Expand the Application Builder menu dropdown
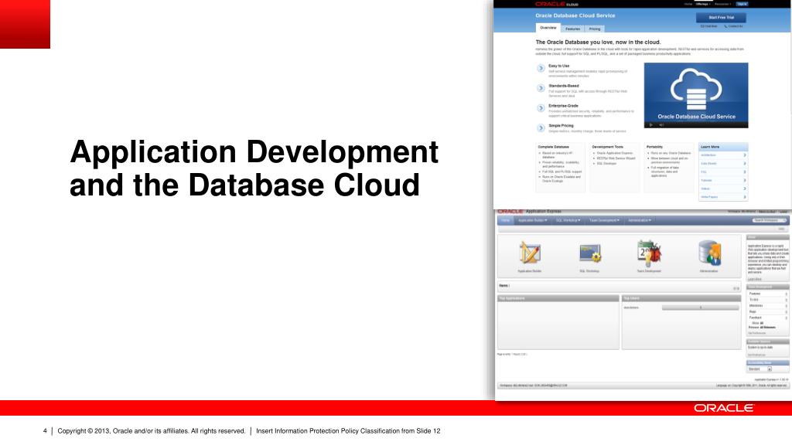This screenshot has height=445, width=792. (x=532, y=220)
